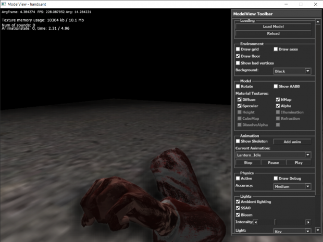Click the Add anim button
The height and width of the screenshot is (242, 323).
pos(292,142)
